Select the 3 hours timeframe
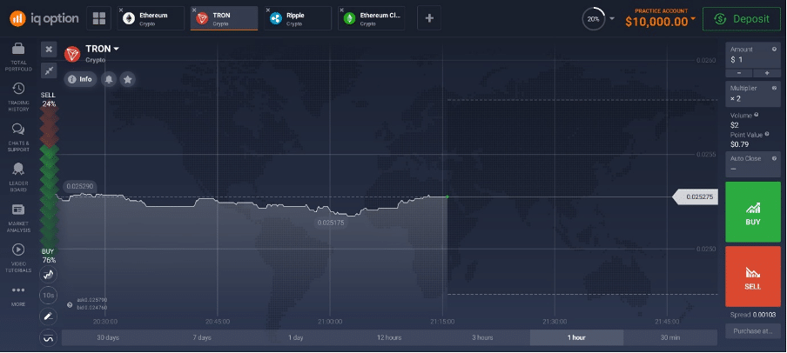The height and width of the screenshot is (353, 787). 482,337
